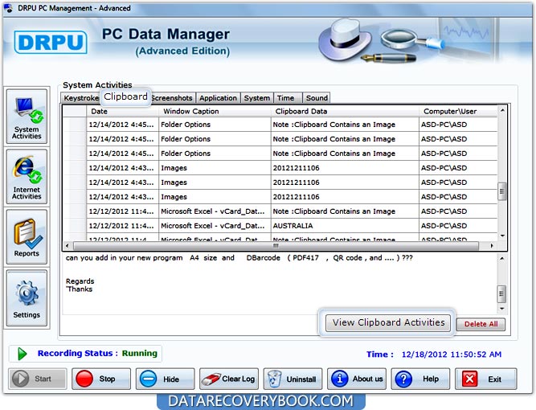Click the Clear Log eraser button
536x410 pixels.
tap(229, 379)
